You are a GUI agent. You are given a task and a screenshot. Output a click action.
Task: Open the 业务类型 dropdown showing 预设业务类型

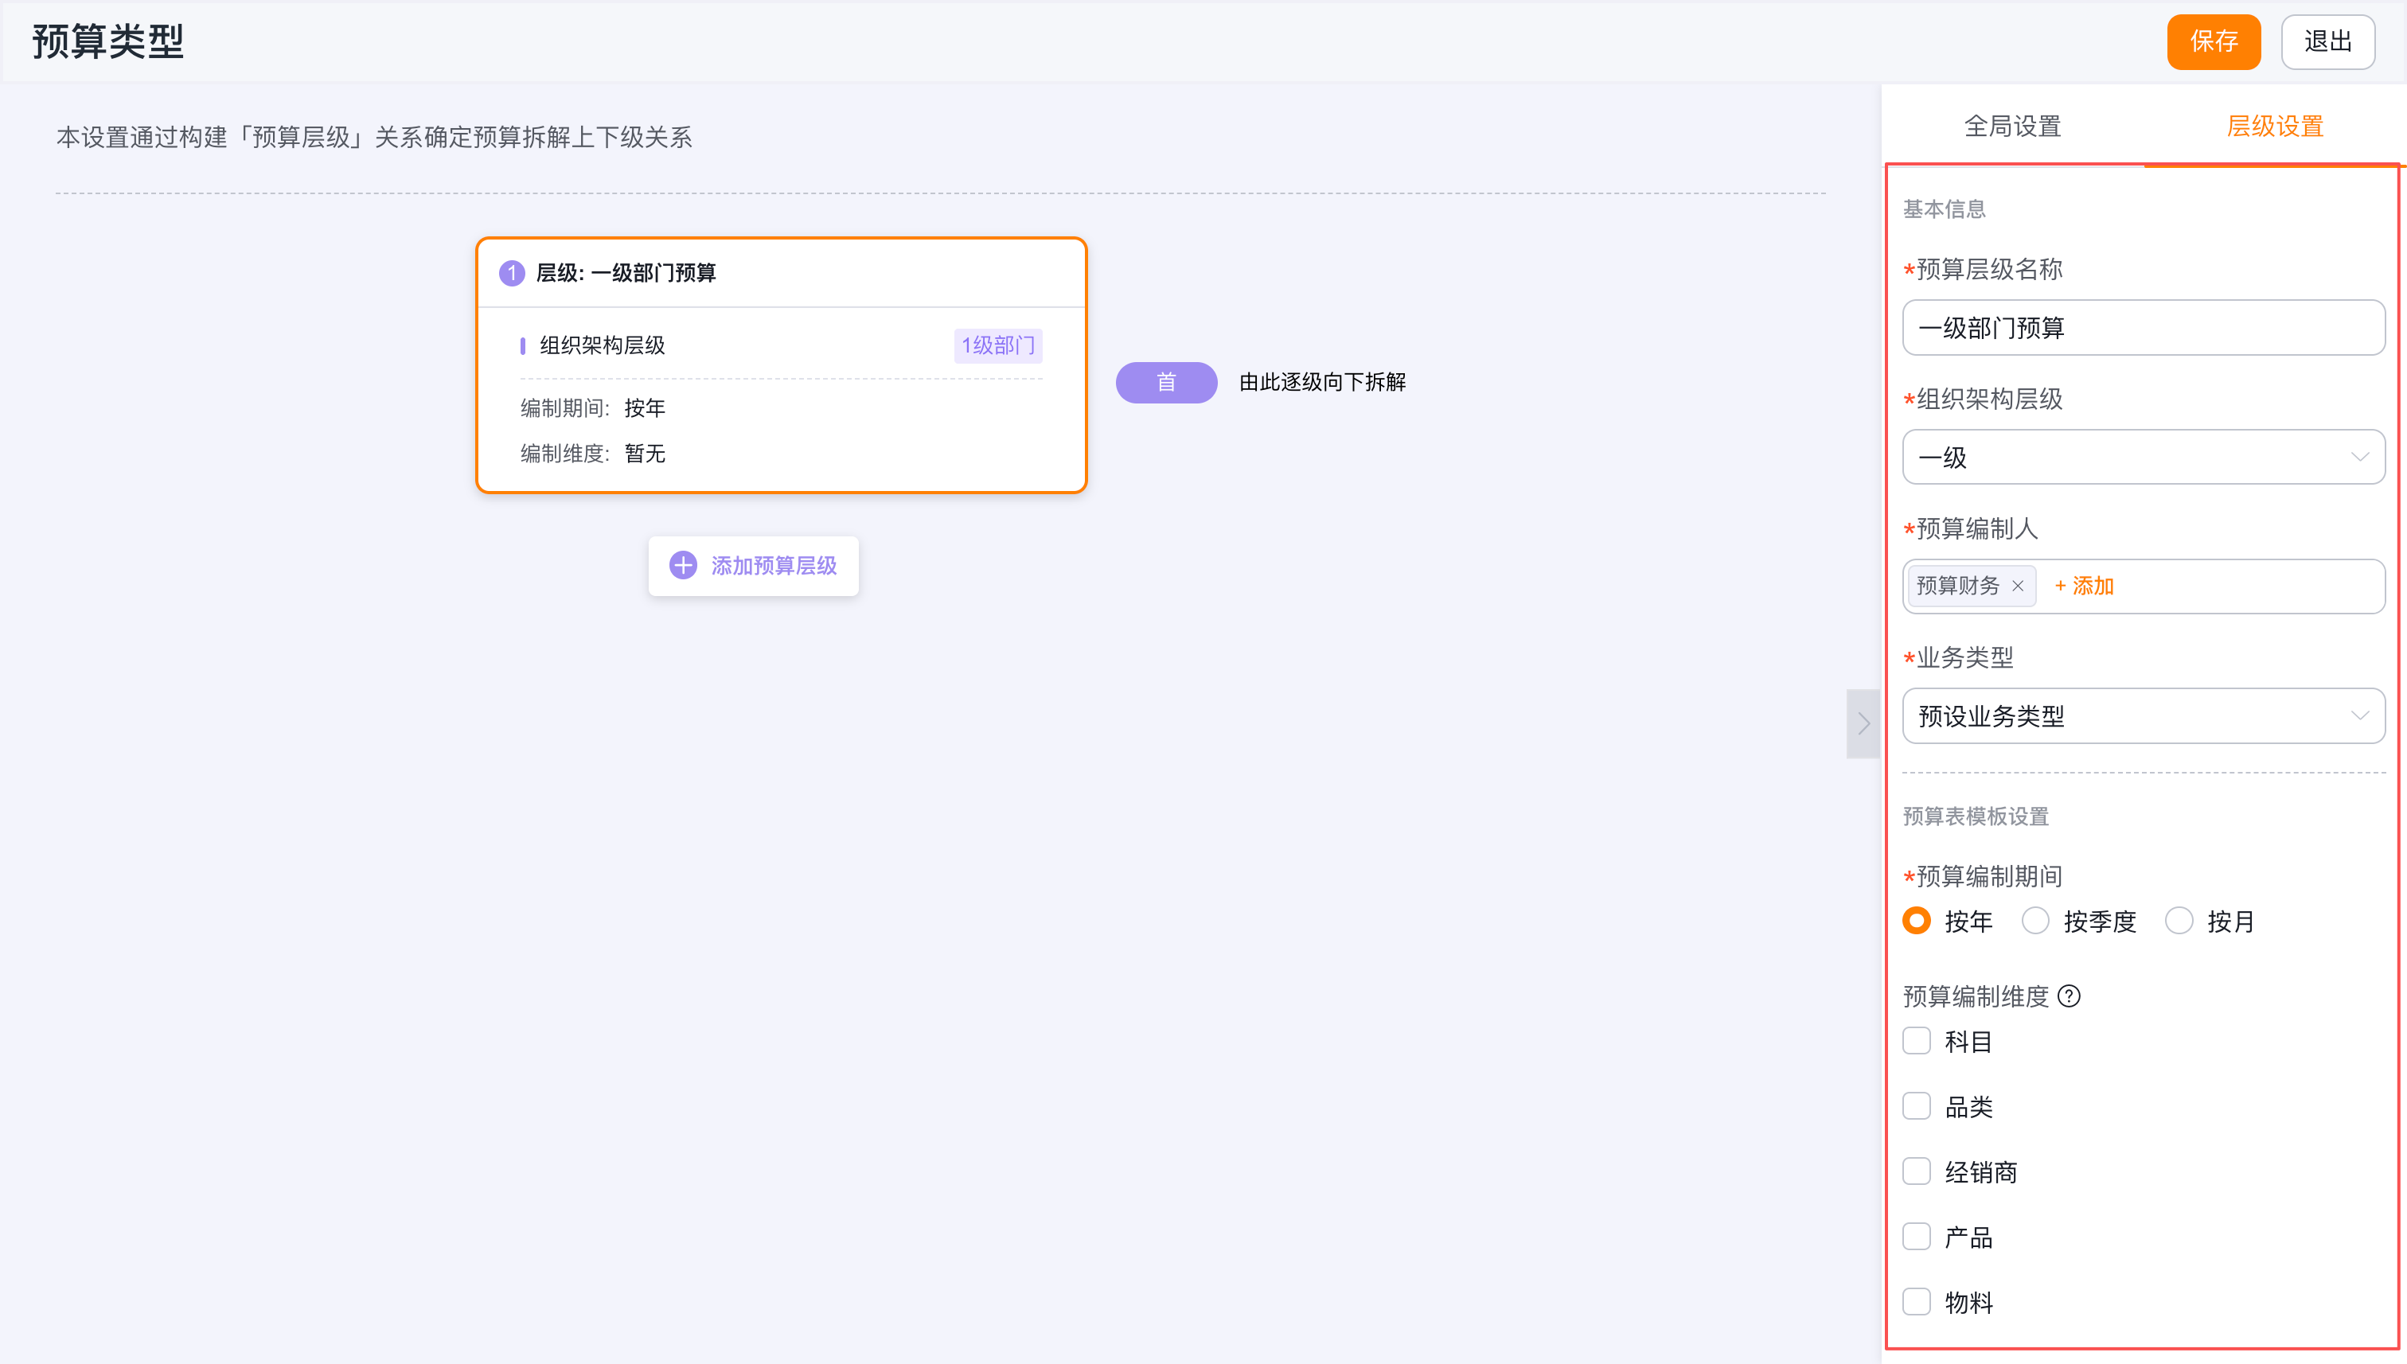tap(2144, 717)
